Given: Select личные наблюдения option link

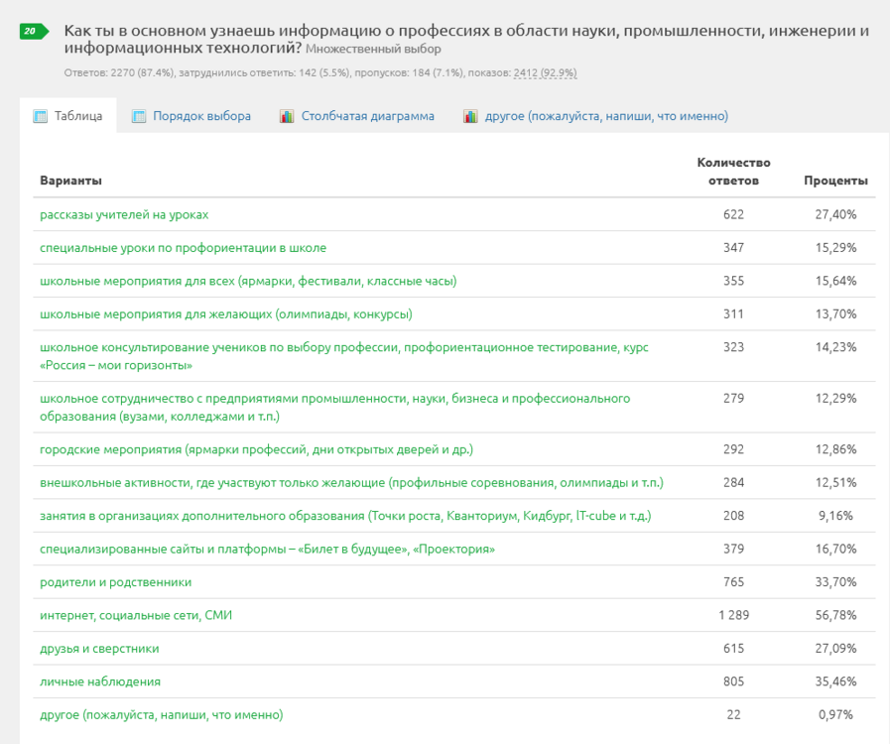Looking at the screenshot, I should coord(100,682).
